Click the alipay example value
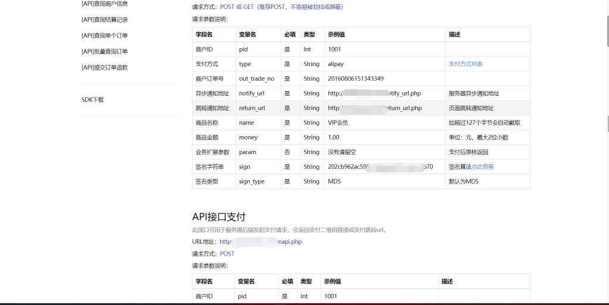609x305 pixels. [x=336, y=64]
